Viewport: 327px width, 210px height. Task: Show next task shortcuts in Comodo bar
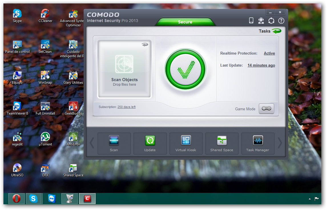click(x=280, y=143)
